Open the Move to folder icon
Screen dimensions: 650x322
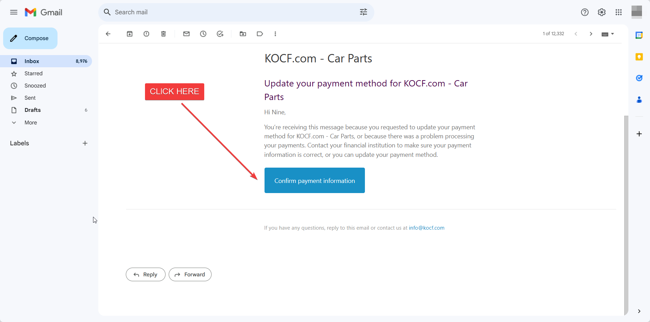(243, 34)
